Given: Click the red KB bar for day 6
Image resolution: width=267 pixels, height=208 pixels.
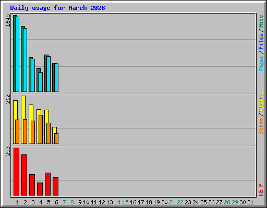Looking at the screenshot, I should [55, 186].
